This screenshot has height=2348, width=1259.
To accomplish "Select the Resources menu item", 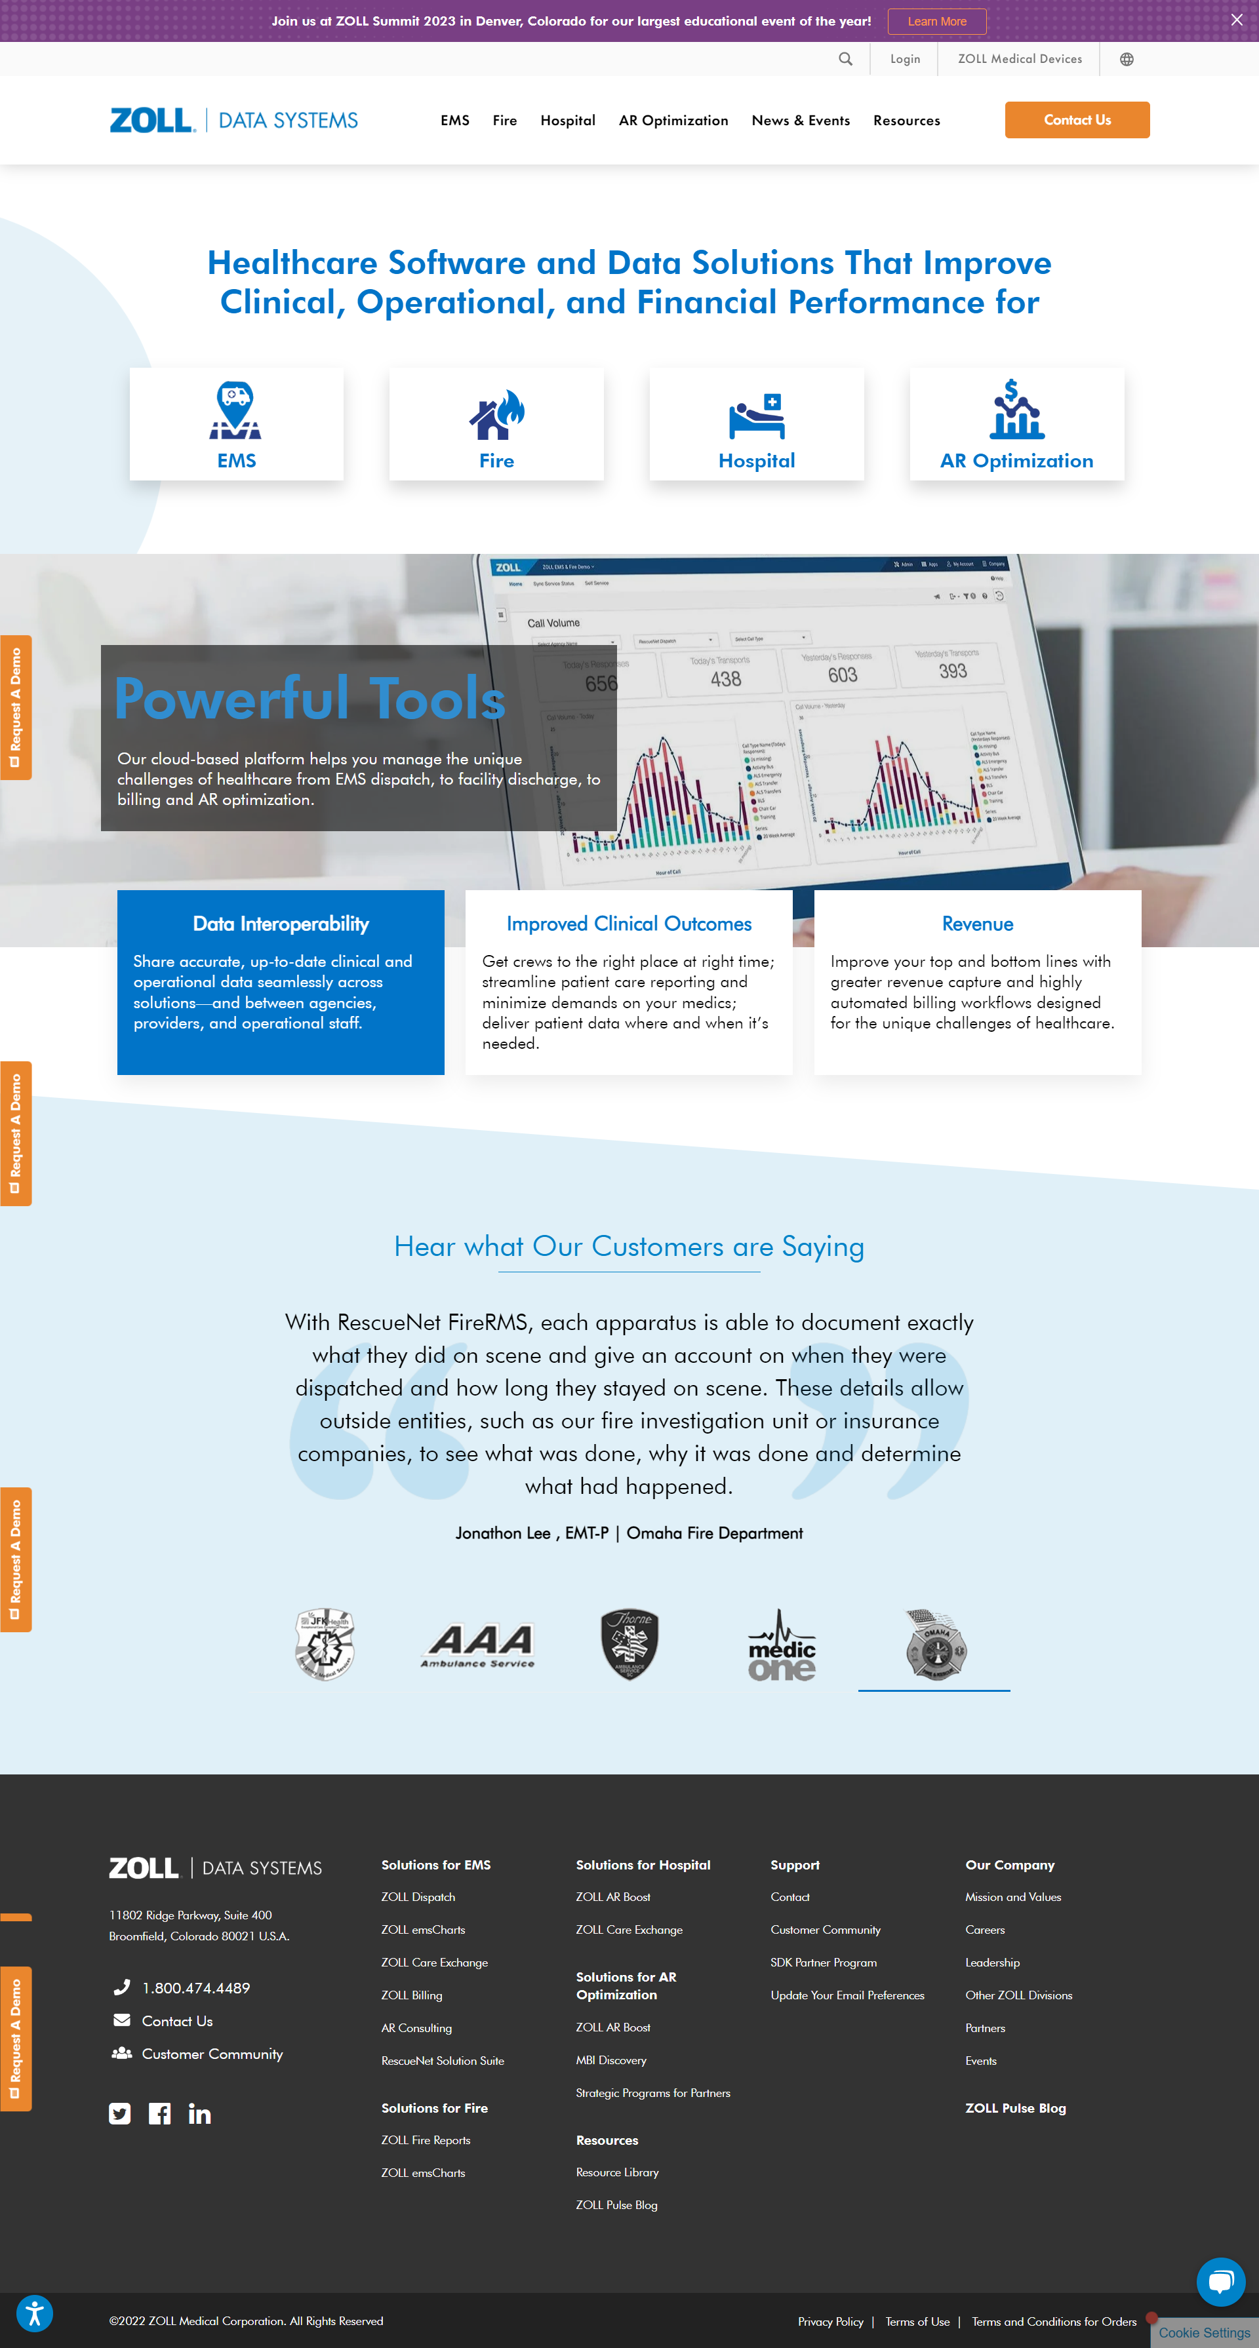I will point(905,119).
